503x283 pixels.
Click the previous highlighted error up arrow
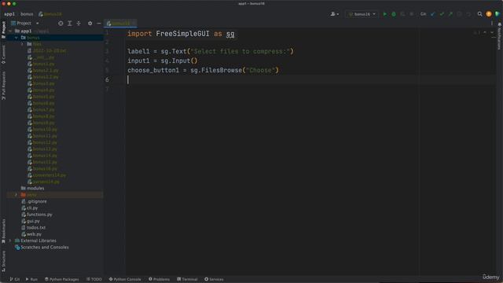[485, 33]
